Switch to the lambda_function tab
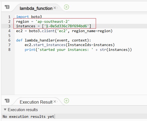The width and height of the screenshot is (147, 121). point(36,8)
